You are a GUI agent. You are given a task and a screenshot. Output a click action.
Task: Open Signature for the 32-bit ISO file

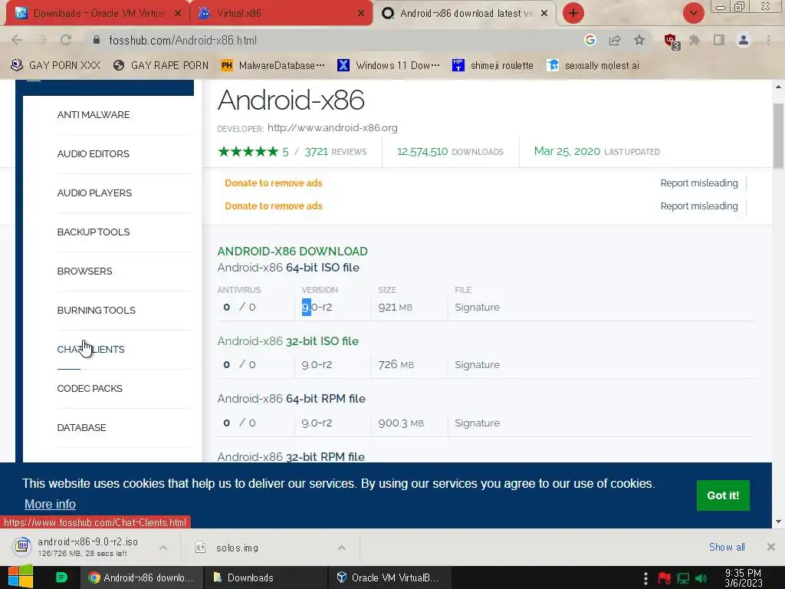point(477,364)
